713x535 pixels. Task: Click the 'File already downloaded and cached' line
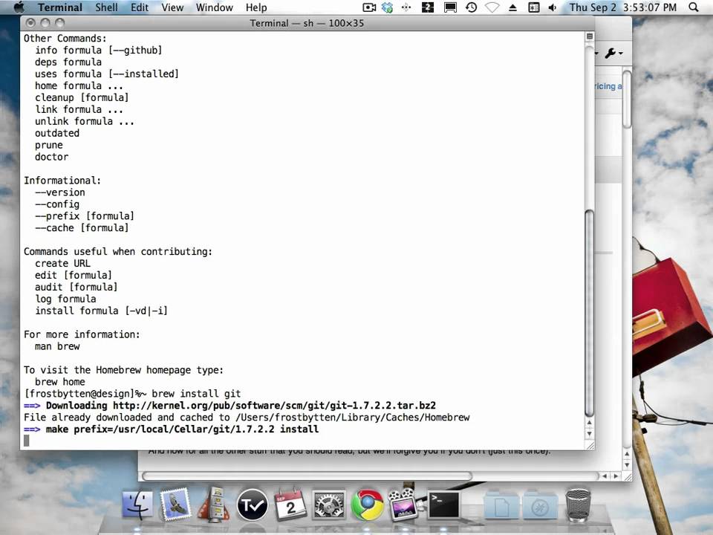pyautogui.click(x=247, y=417)
